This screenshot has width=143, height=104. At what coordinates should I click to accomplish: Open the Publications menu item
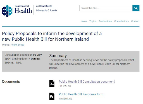pos(105,21)
